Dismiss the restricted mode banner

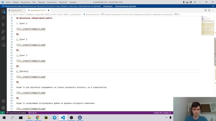[x=213, y=6]
